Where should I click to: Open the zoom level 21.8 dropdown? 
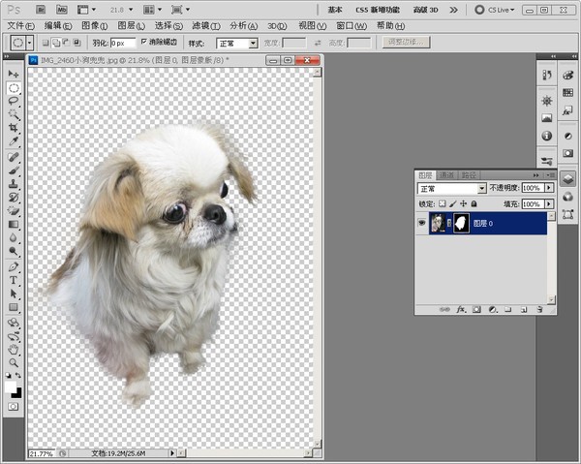[x=130, y=10]
